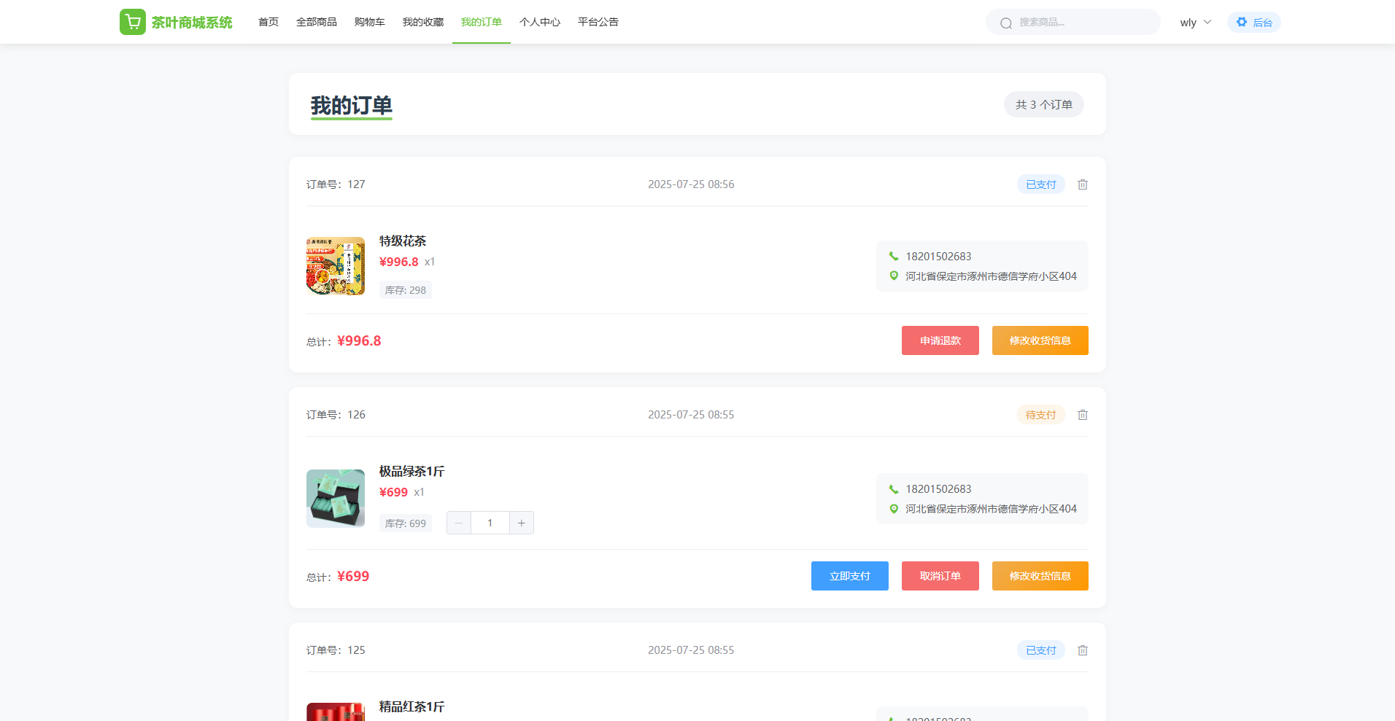Click the gear icon for 后台
The height and width of the screenshot is (721, 1395).
tap(1242, 22)
